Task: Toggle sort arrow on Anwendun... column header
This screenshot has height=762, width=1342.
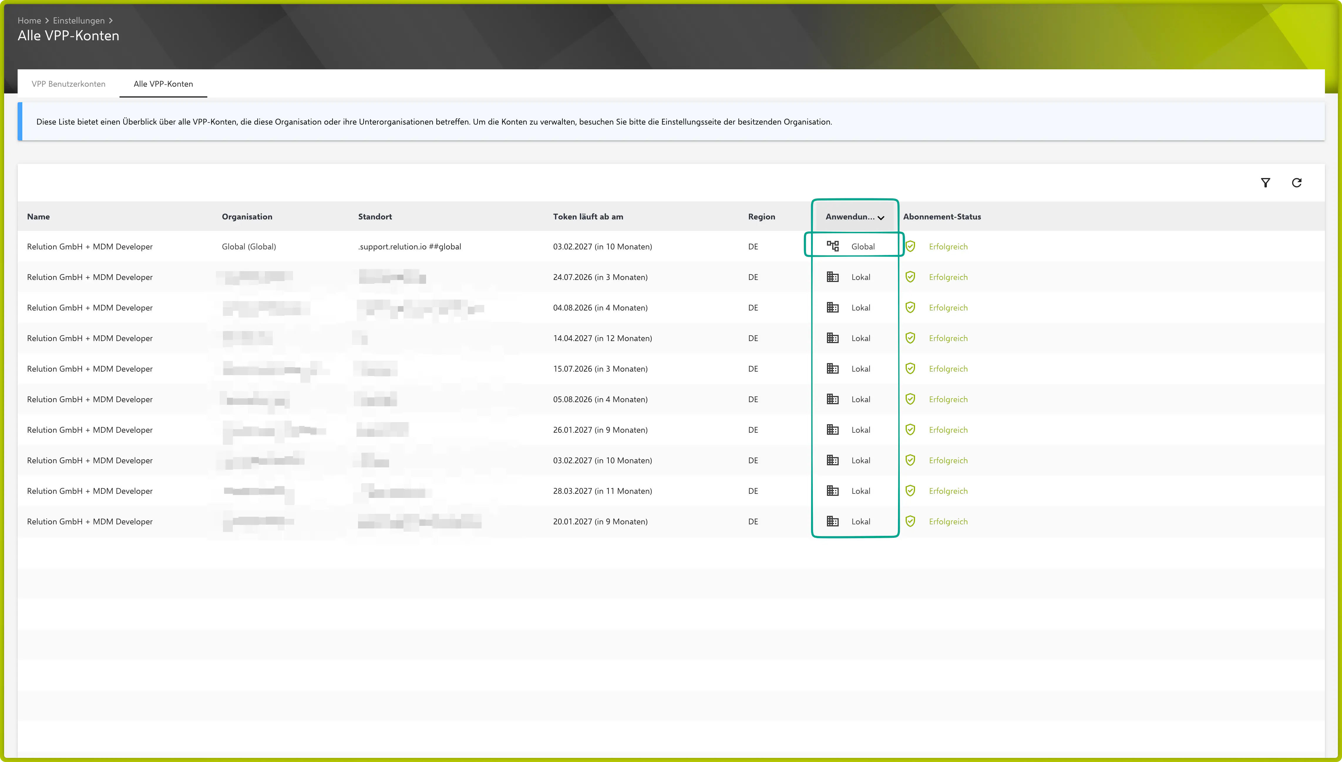Action: (881, 217)
